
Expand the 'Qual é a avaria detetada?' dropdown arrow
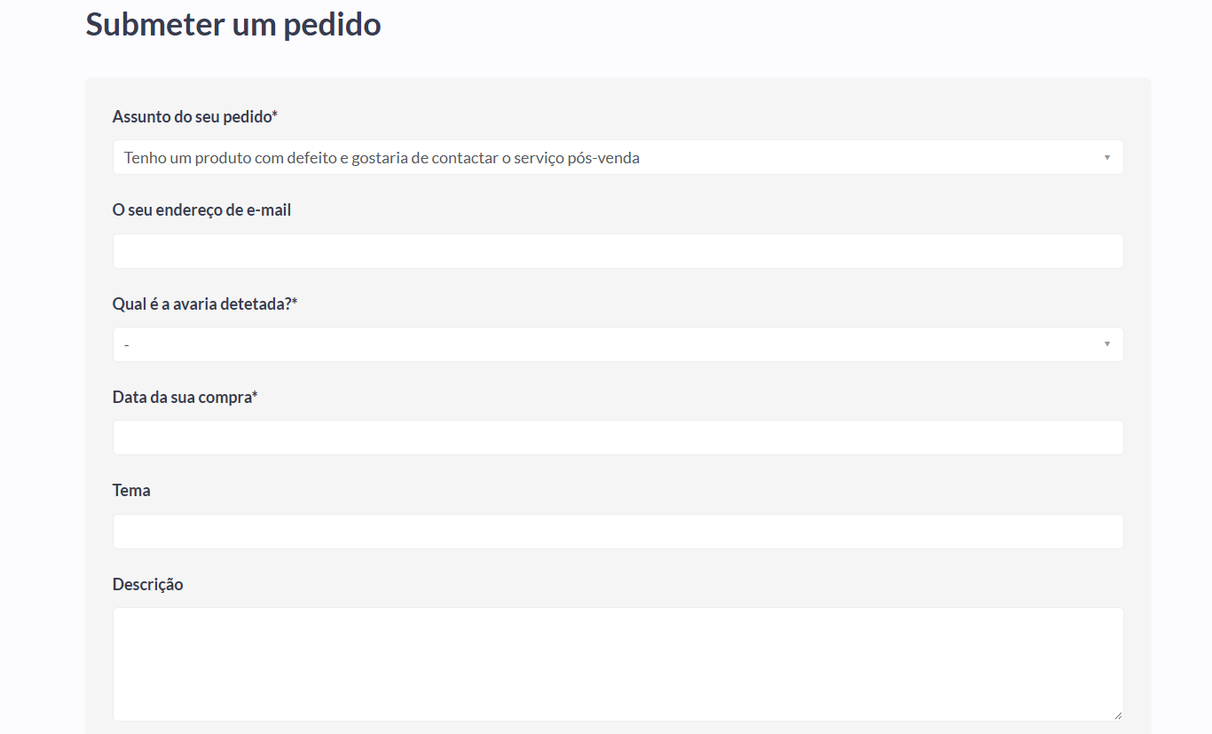[x=1106, y=344]
